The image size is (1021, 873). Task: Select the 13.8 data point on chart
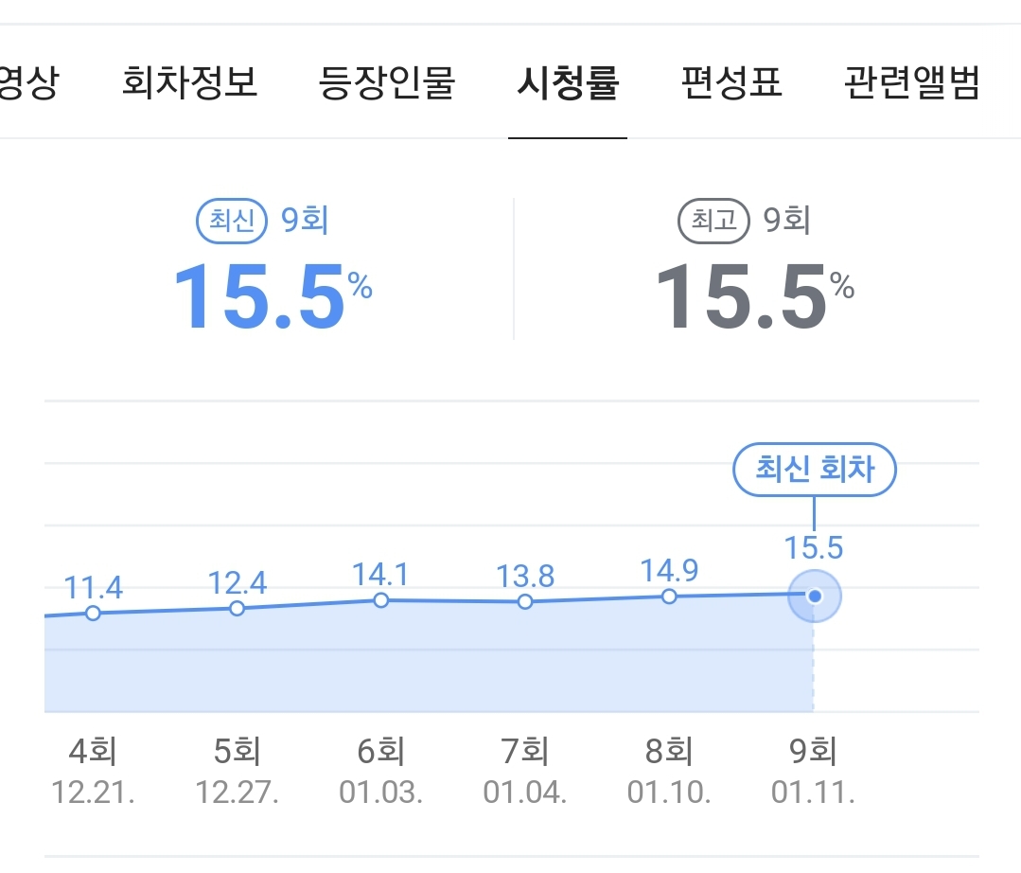coord(525,602)
